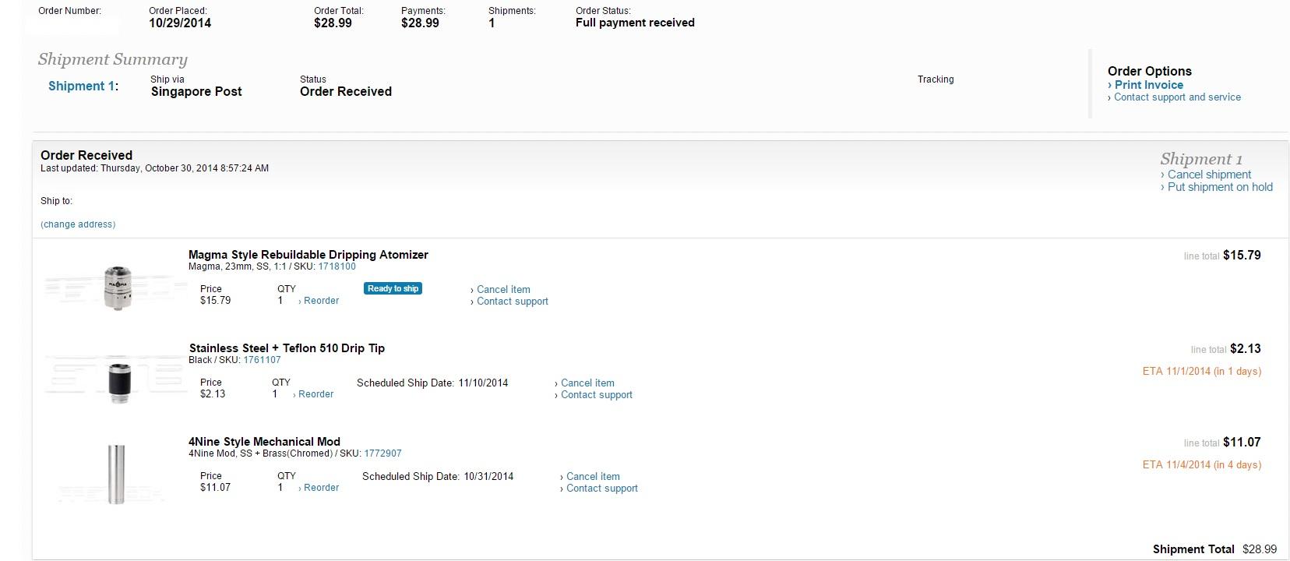The height and width of the screenshot is (561, 1290).
Task: Click the Ready to ship badge
Action: pyautogui.click(x=393, y=288)
